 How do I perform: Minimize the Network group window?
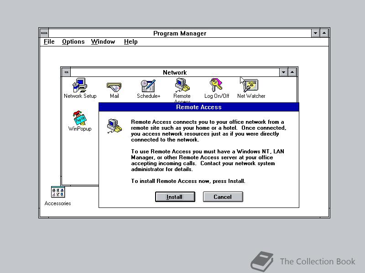point(283,72)
